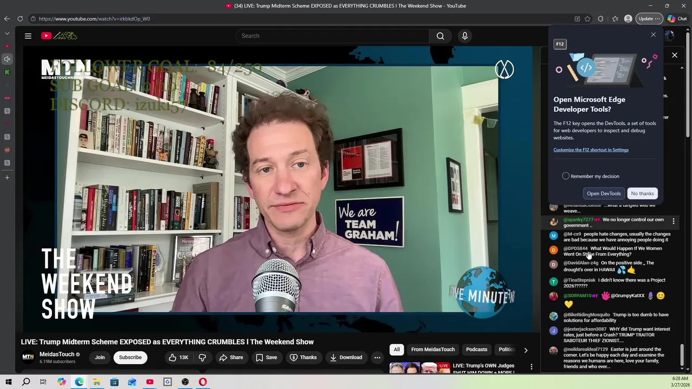Click @M-cs9 chat avatar
692x389 pixels.
[x=554, y=236]
